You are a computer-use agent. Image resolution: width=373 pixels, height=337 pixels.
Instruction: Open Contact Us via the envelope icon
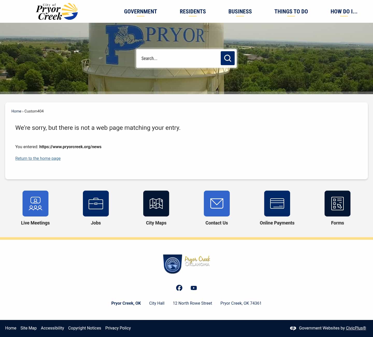tap(217, 204)
